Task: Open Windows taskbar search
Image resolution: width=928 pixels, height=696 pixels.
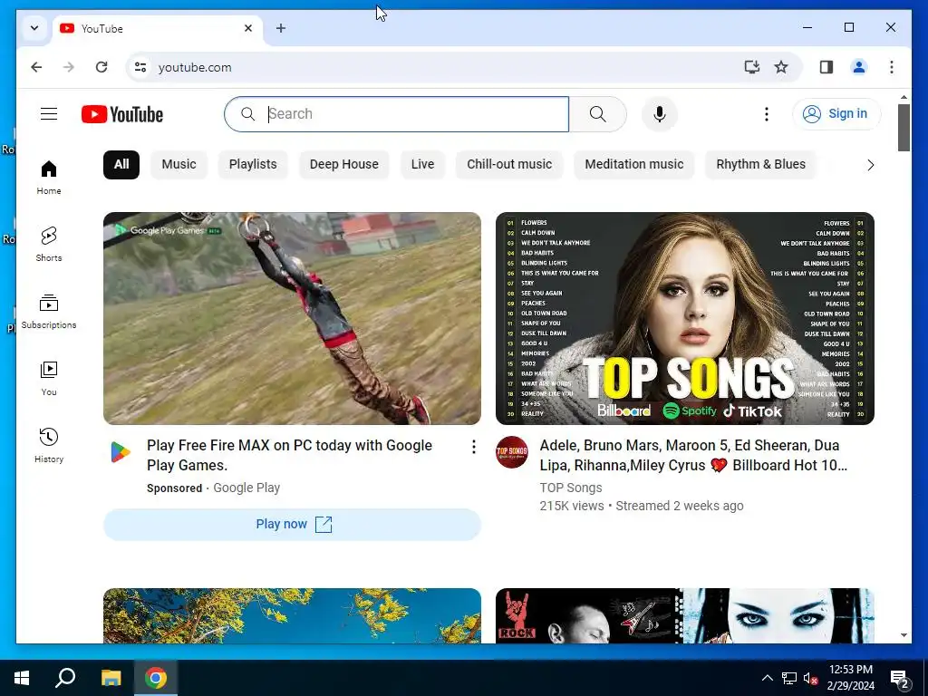Action: pyautogui.click(x=65, y=678)
